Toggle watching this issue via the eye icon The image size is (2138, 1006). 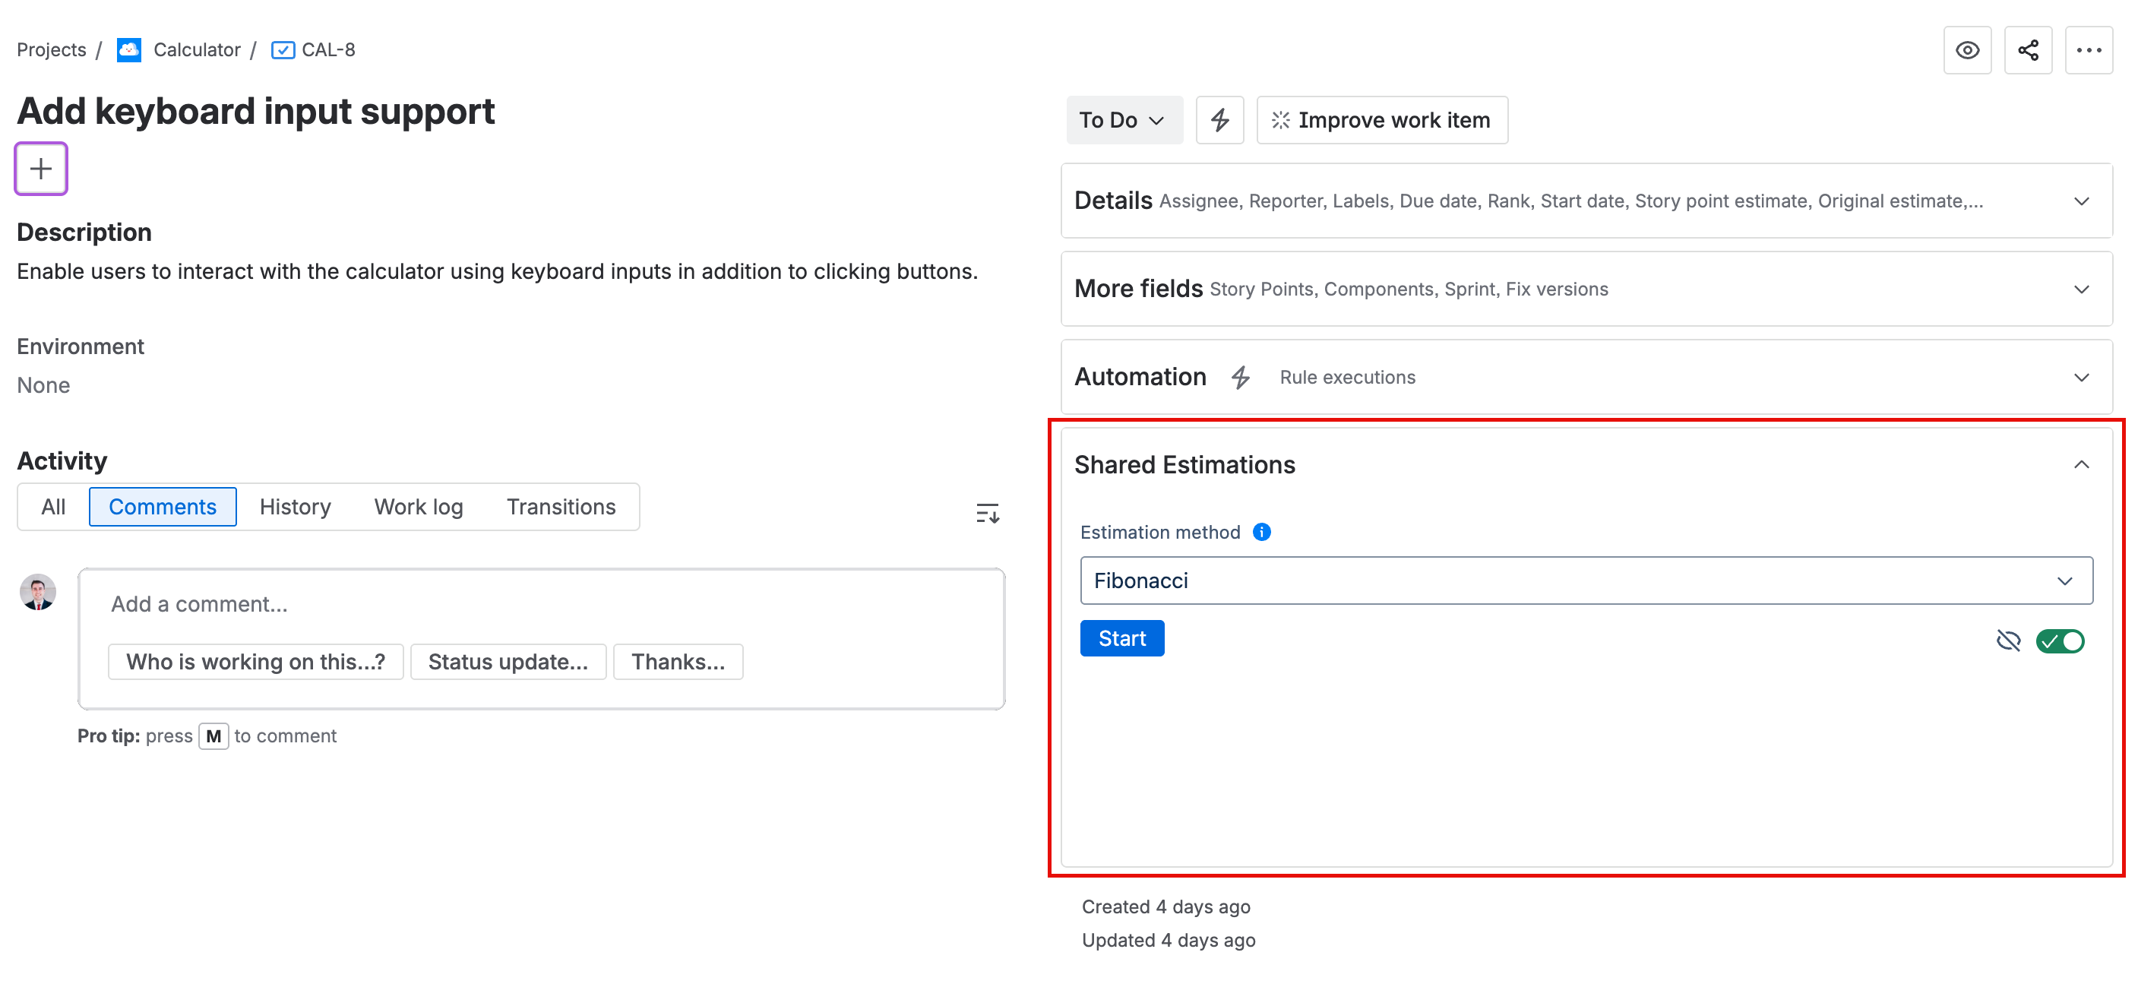1968,50
